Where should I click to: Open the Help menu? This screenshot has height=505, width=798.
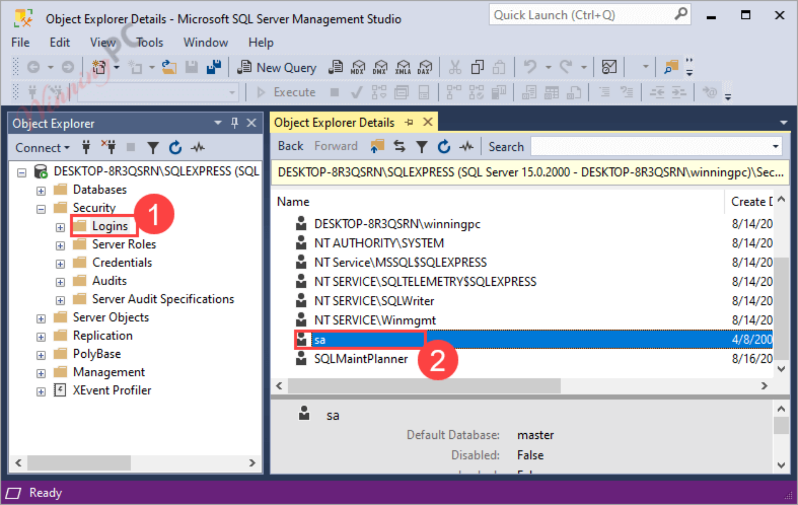[x=261, y=42]
